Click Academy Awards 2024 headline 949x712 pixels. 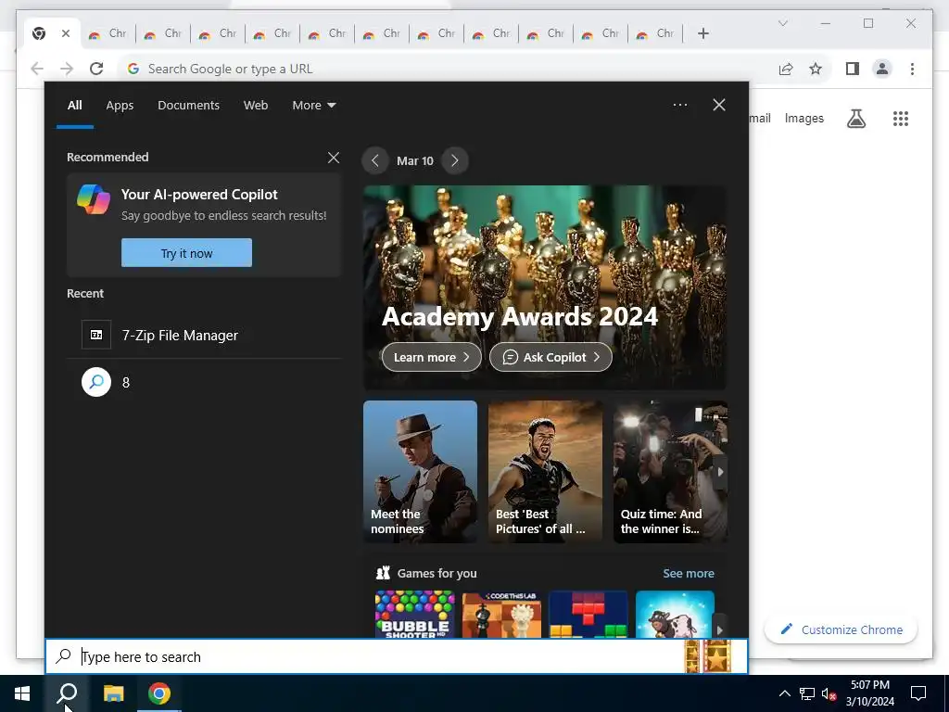click(x=519, y=316)
